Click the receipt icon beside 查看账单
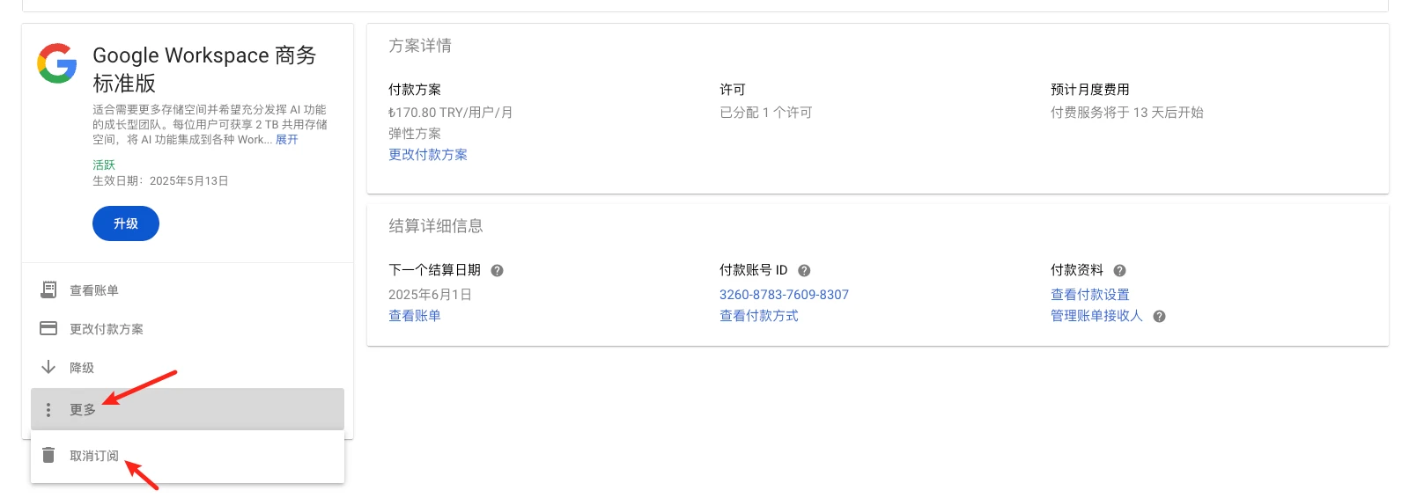The height and width of the screenshot is (498, 1402). pos(48,289)
